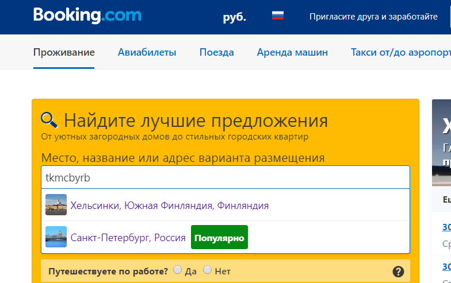Click the magnifying glass search icon
The height and width of the screenshot is (283, 451).
pos(49,120)
